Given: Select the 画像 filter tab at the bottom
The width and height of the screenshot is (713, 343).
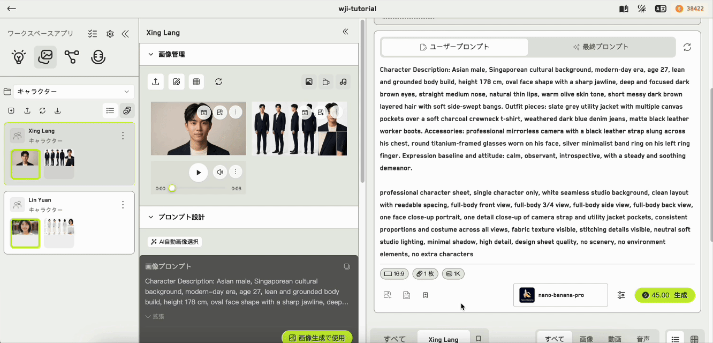Looking at the screenshot, I should (x=587, y=339).
